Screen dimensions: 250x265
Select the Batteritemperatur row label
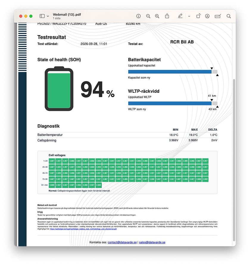click(x=50, y=135)
